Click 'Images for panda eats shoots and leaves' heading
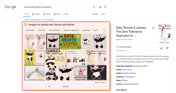This screenshot has height=93, width=176. click(x=51, y=24)
